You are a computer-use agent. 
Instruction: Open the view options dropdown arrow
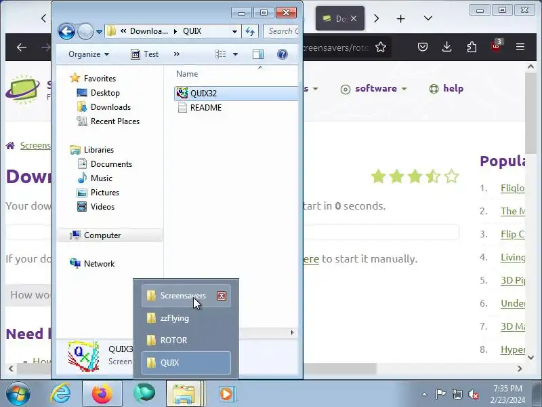tap(235, 54)
